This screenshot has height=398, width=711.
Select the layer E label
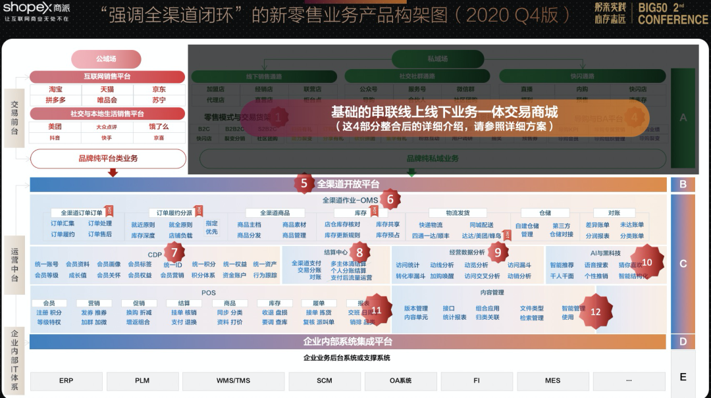(683, 377)
